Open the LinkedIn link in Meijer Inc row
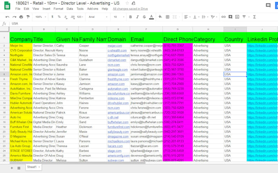The width and height of the screenshot is (278, 173). click(262, 46)
